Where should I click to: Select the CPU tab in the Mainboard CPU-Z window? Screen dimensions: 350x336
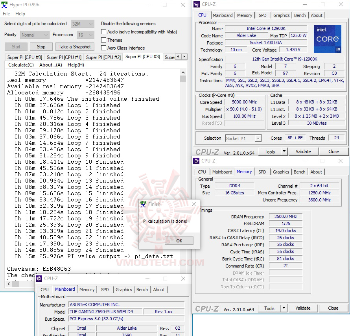point(44,290)
